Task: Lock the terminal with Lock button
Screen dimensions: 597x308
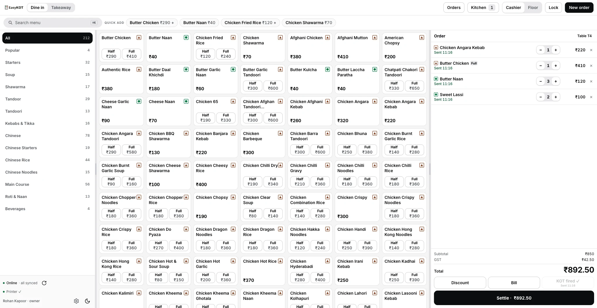Action: point(553,8)
